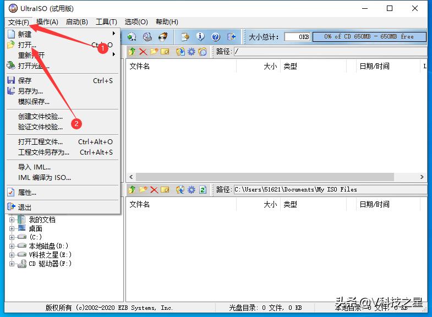Viewport: 432px width, 317px height.
Task: Open the 帮助(H) menu
Action: [x=167, y=22]
